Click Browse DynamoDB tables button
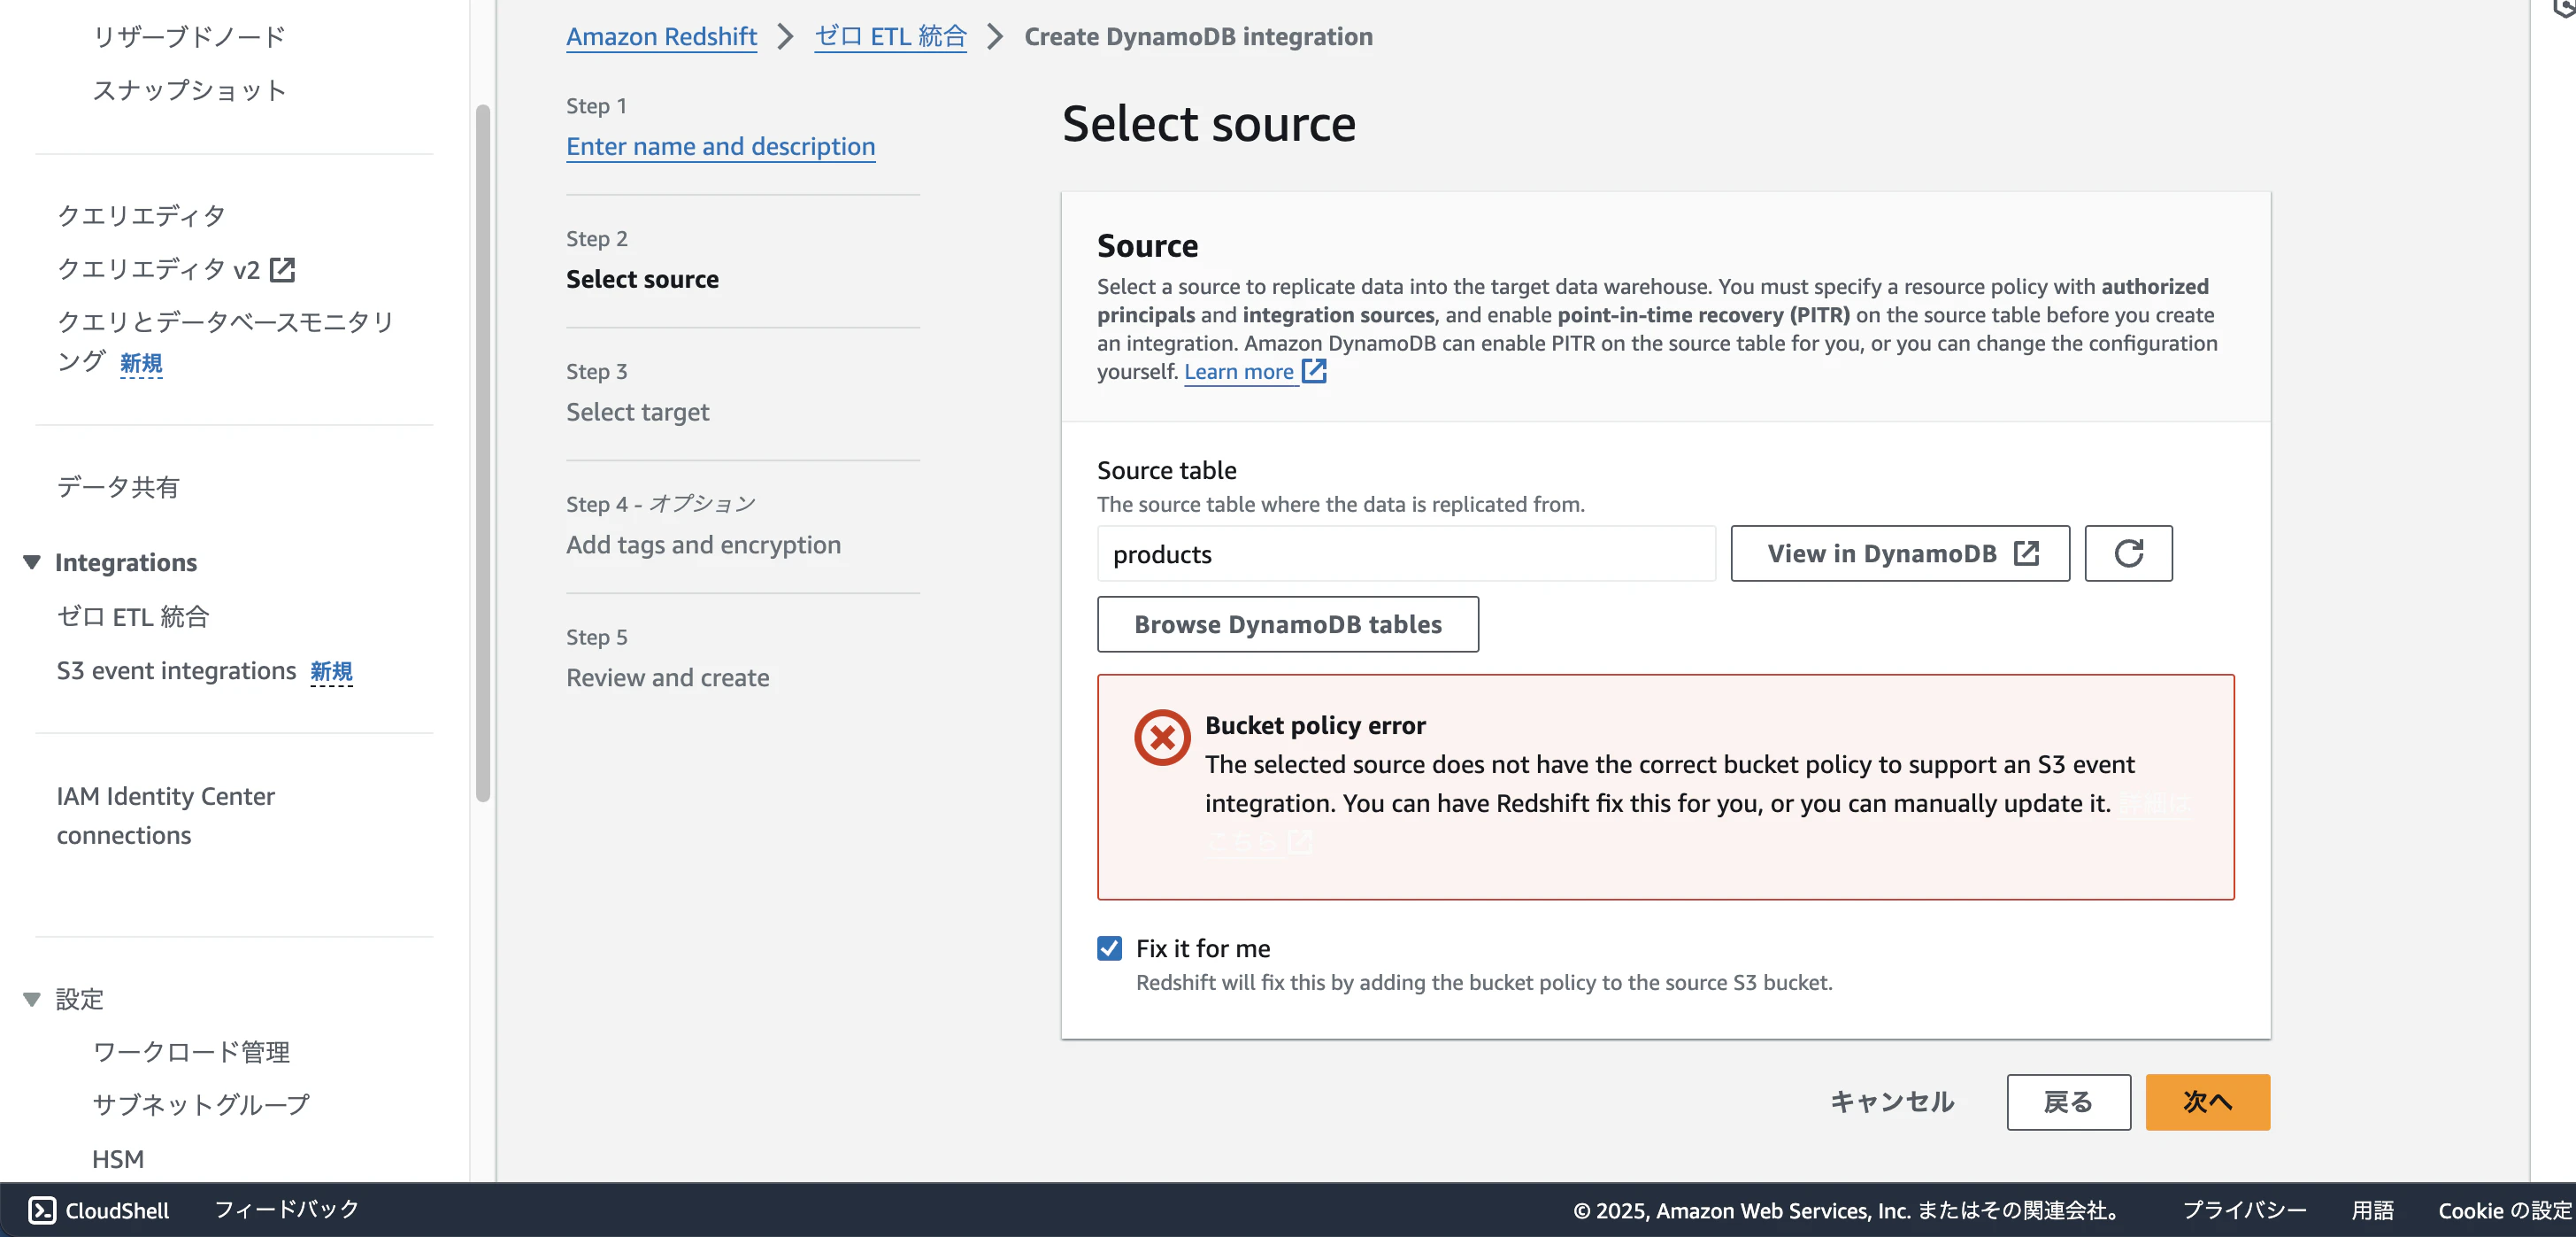The width and height of the screenshot is (2576, 1237). coord(1287,624)
